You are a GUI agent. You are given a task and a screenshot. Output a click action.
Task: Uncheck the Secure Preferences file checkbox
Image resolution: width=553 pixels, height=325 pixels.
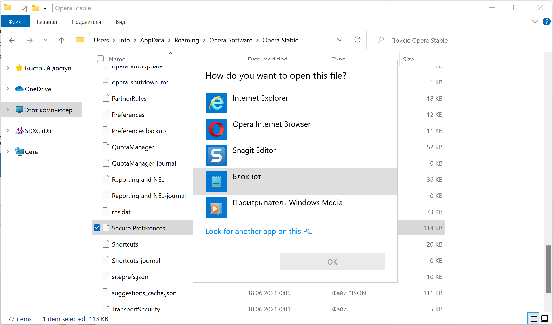coord(97,228)
